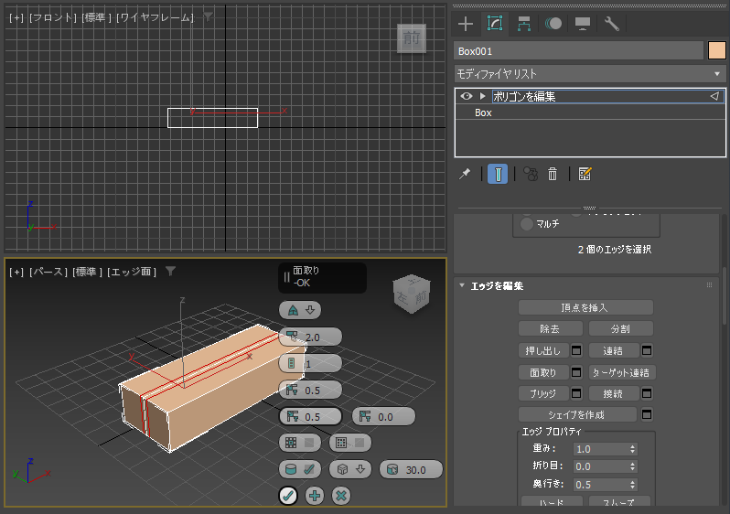This screenshot has width=730, height=514.
Task: Click the Box001 object color swatch
Action: point(716,50)
